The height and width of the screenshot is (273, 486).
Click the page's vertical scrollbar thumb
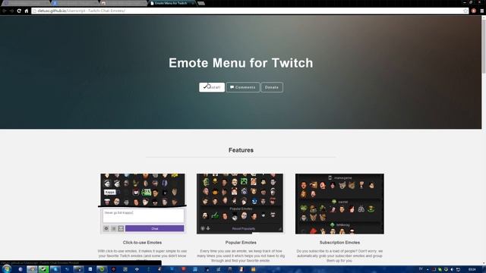pyautogui.click(x=484, y=46)
